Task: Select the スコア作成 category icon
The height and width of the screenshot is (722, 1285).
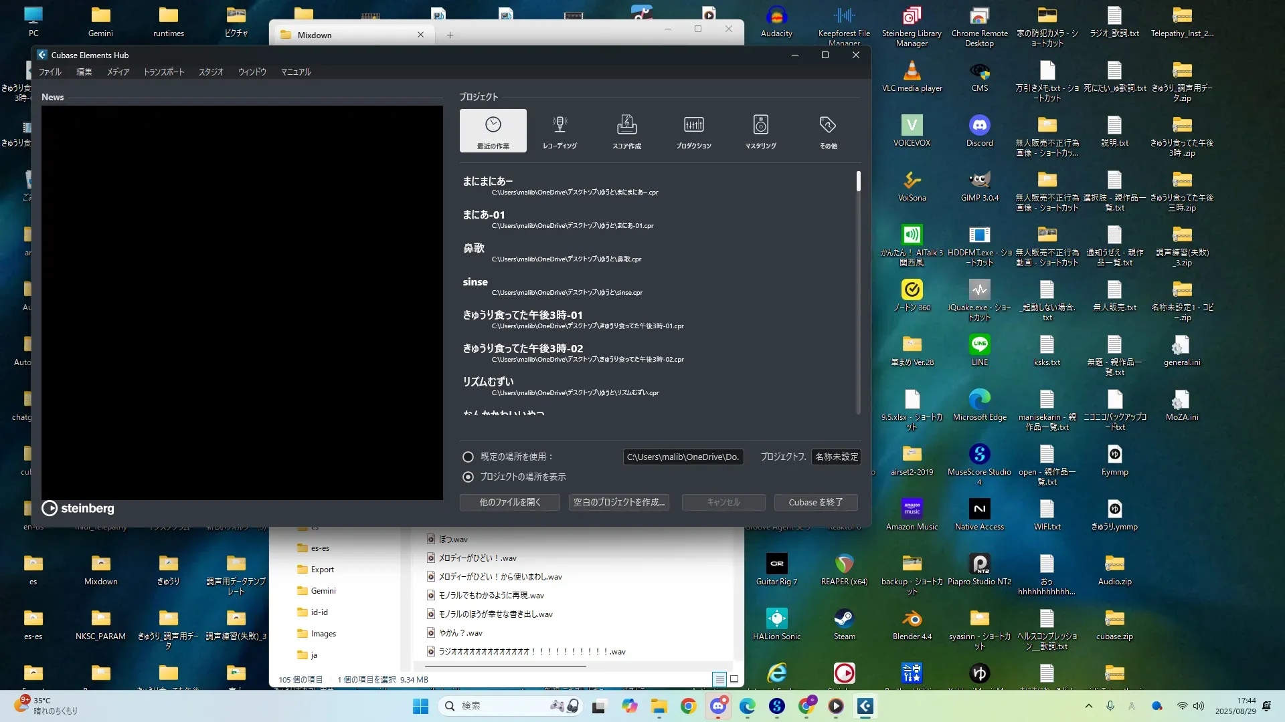Action: pyautogui.click(x=626, y=130)
